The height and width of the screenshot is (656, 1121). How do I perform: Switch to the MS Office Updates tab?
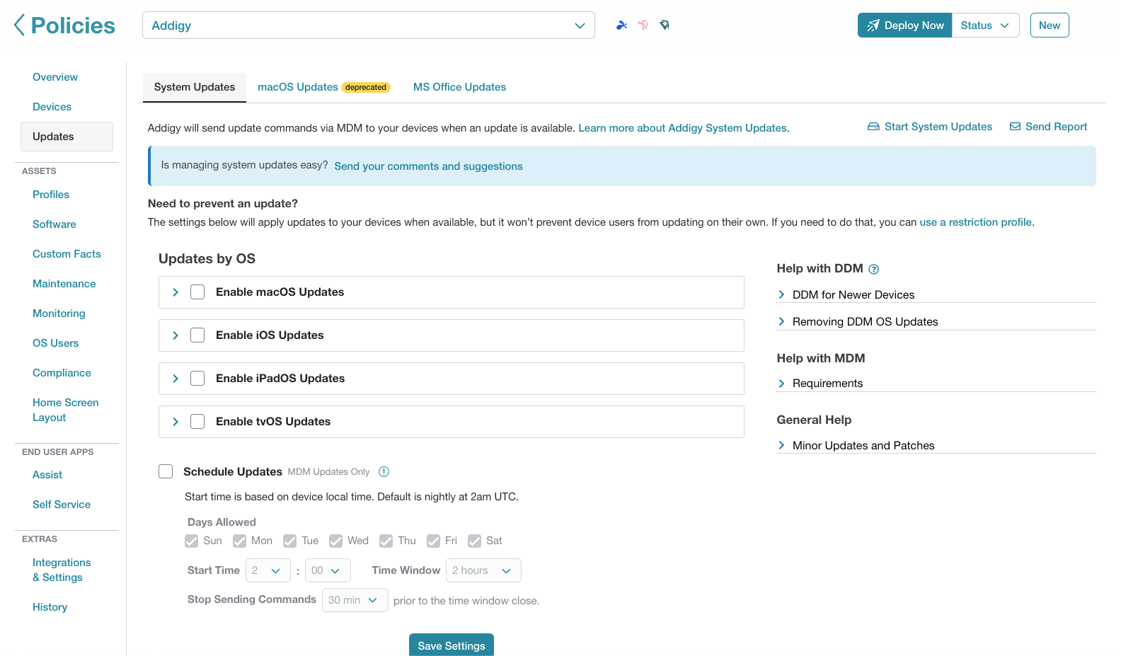tap(459, 87)
